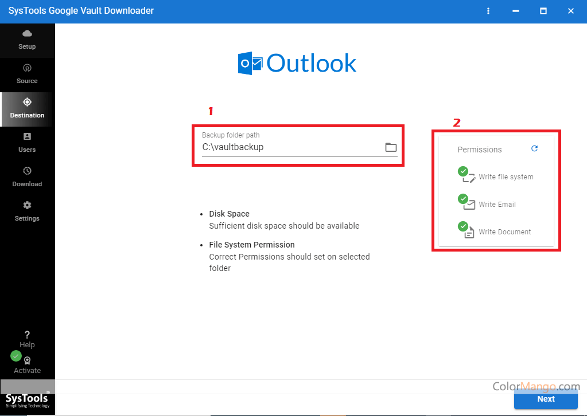Click the Write Document permission check
587x416 pixels.
tap(463, 226)
